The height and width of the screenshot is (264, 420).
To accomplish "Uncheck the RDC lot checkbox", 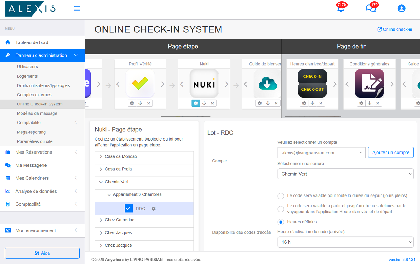I will point(128,209).
